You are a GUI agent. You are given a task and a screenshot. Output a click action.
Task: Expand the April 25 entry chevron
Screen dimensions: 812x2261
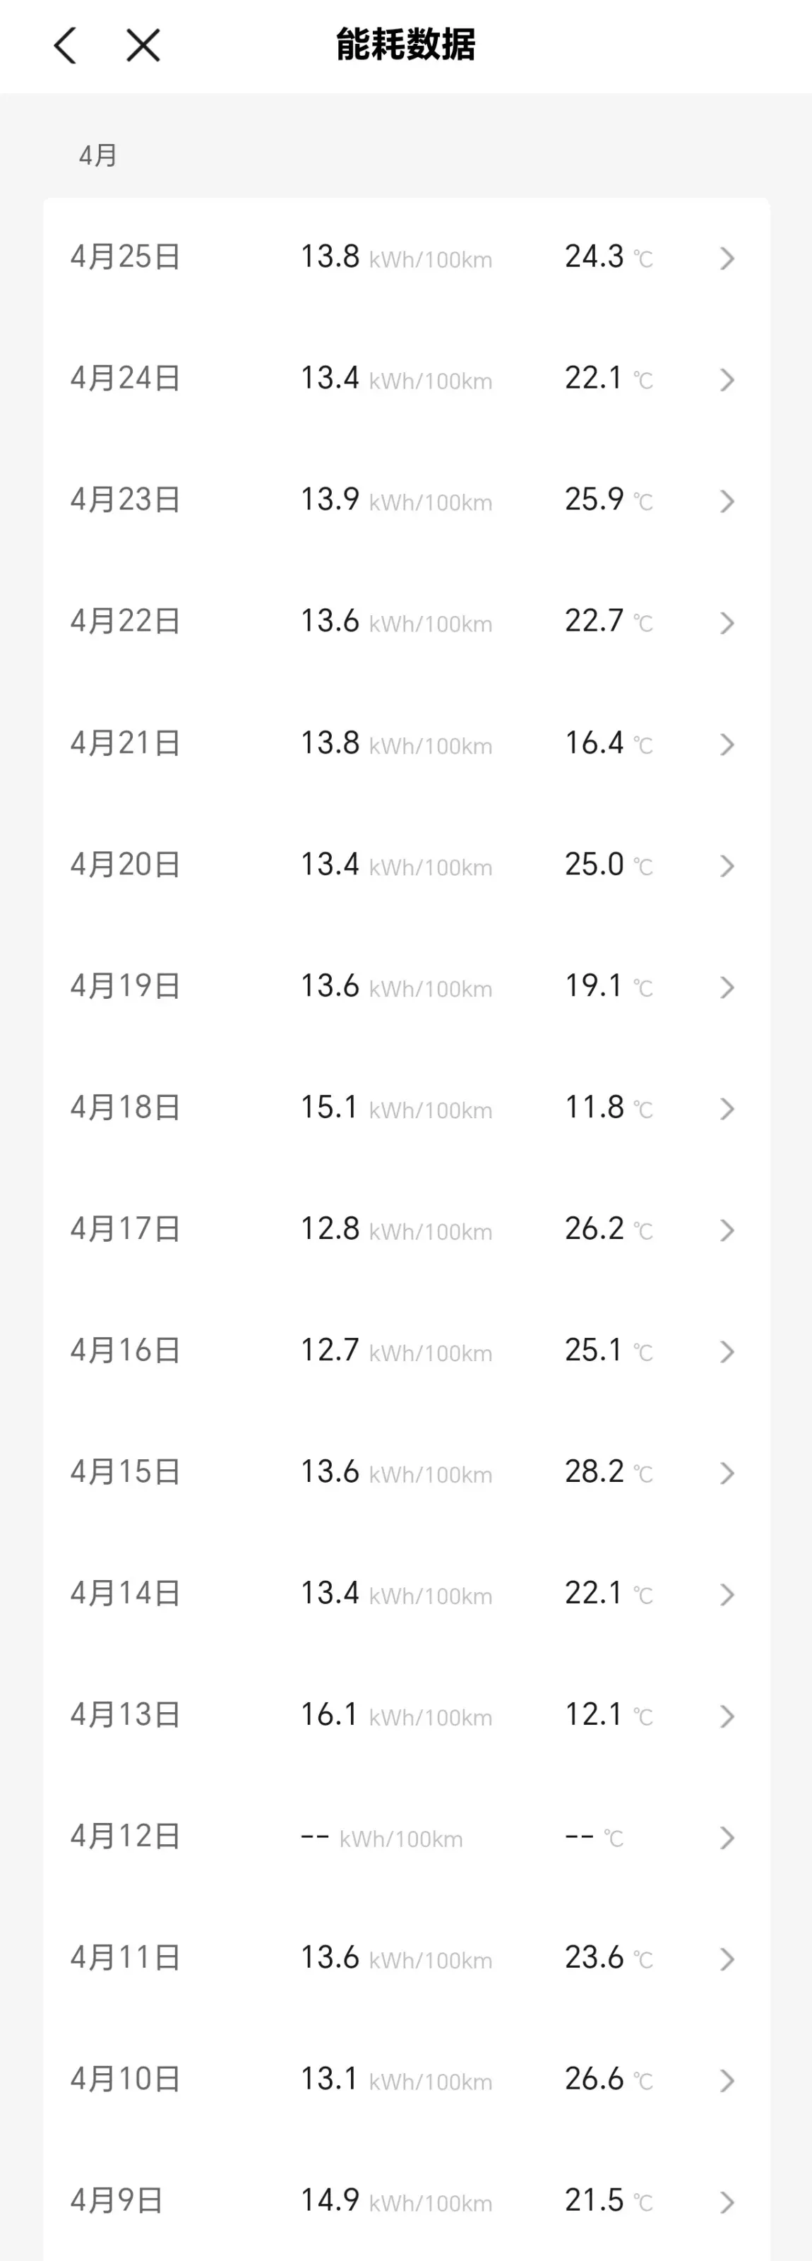(x=727, y=258)
